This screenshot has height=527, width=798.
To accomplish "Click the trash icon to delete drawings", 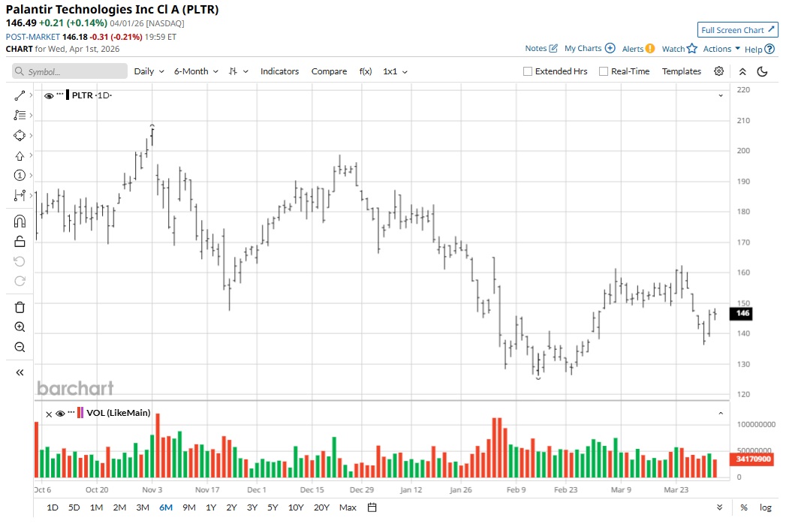I will tap(20, 307).
